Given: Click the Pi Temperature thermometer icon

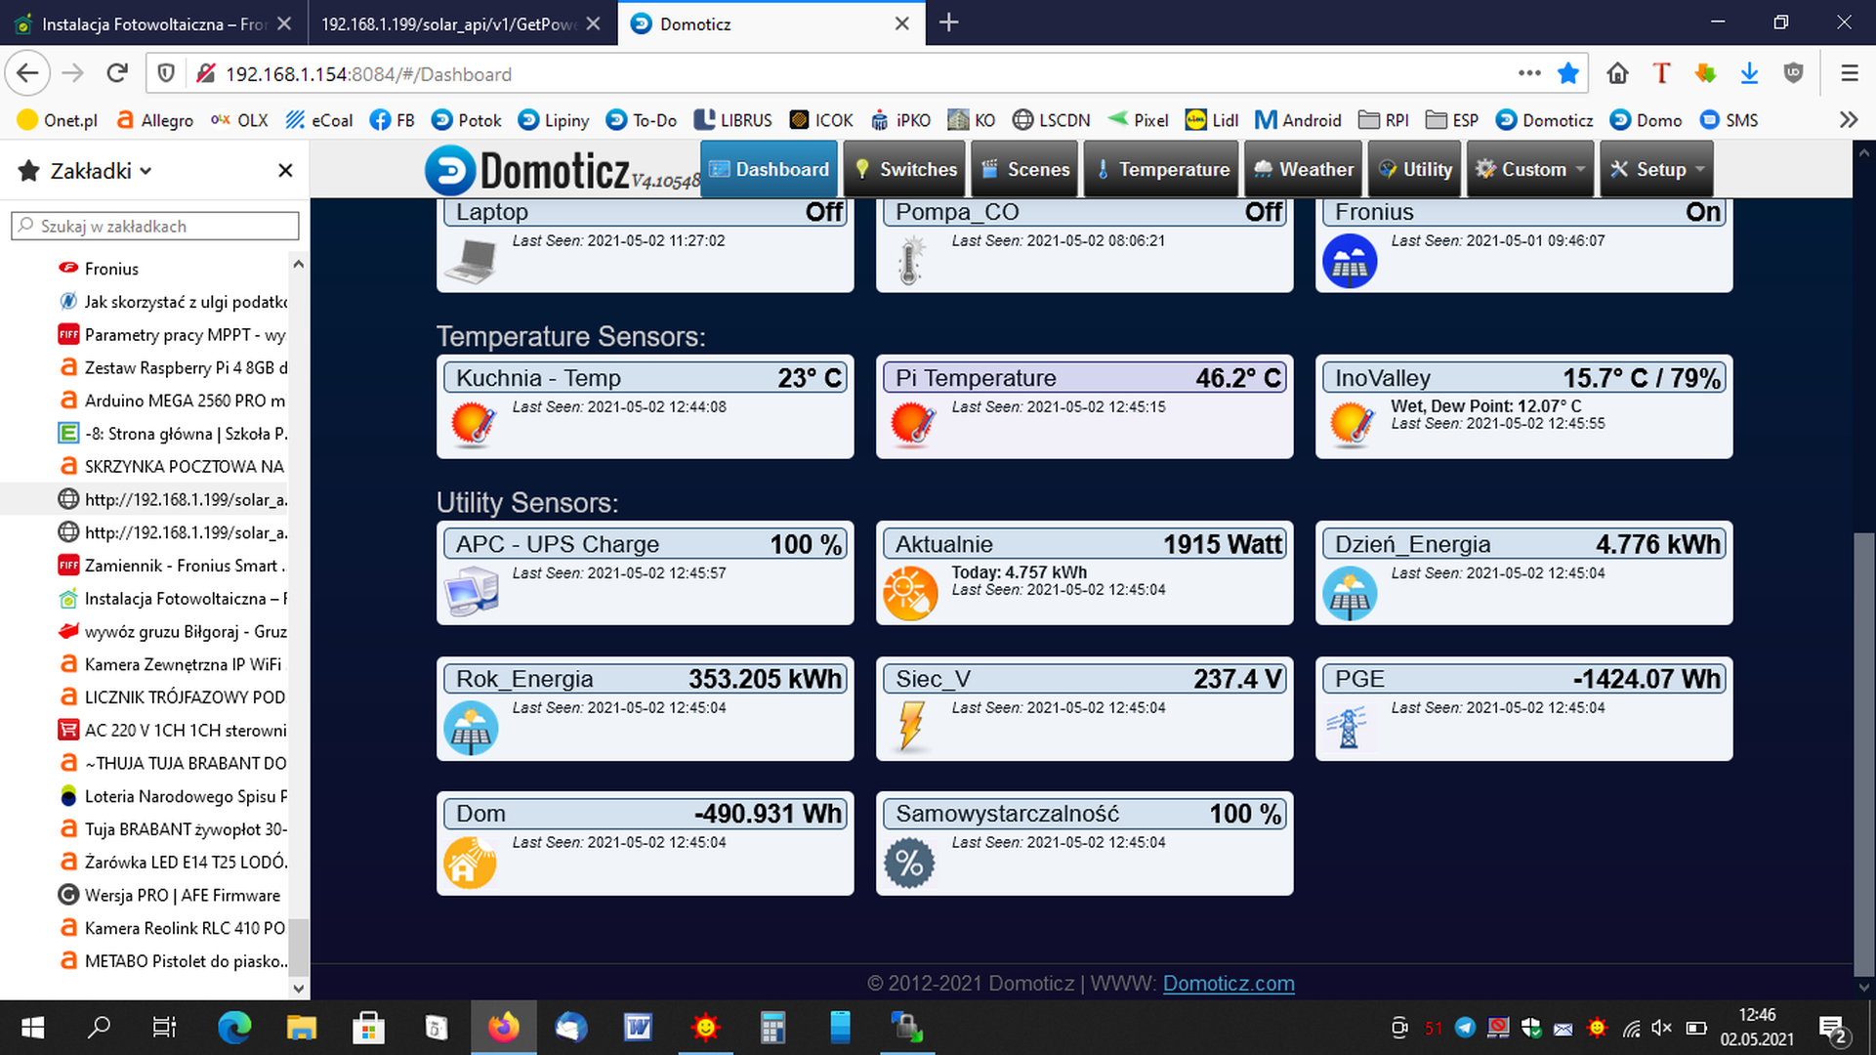Looking at the screenshot, I should (912, 425).
